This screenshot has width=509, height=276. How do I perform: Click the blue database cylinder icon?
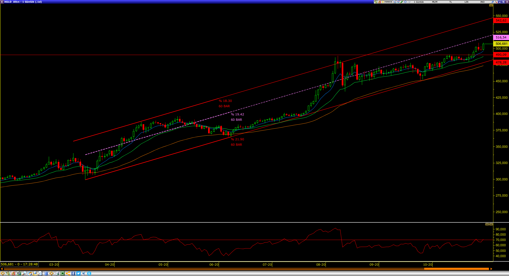pyautogui.click(x=46, y=273)
